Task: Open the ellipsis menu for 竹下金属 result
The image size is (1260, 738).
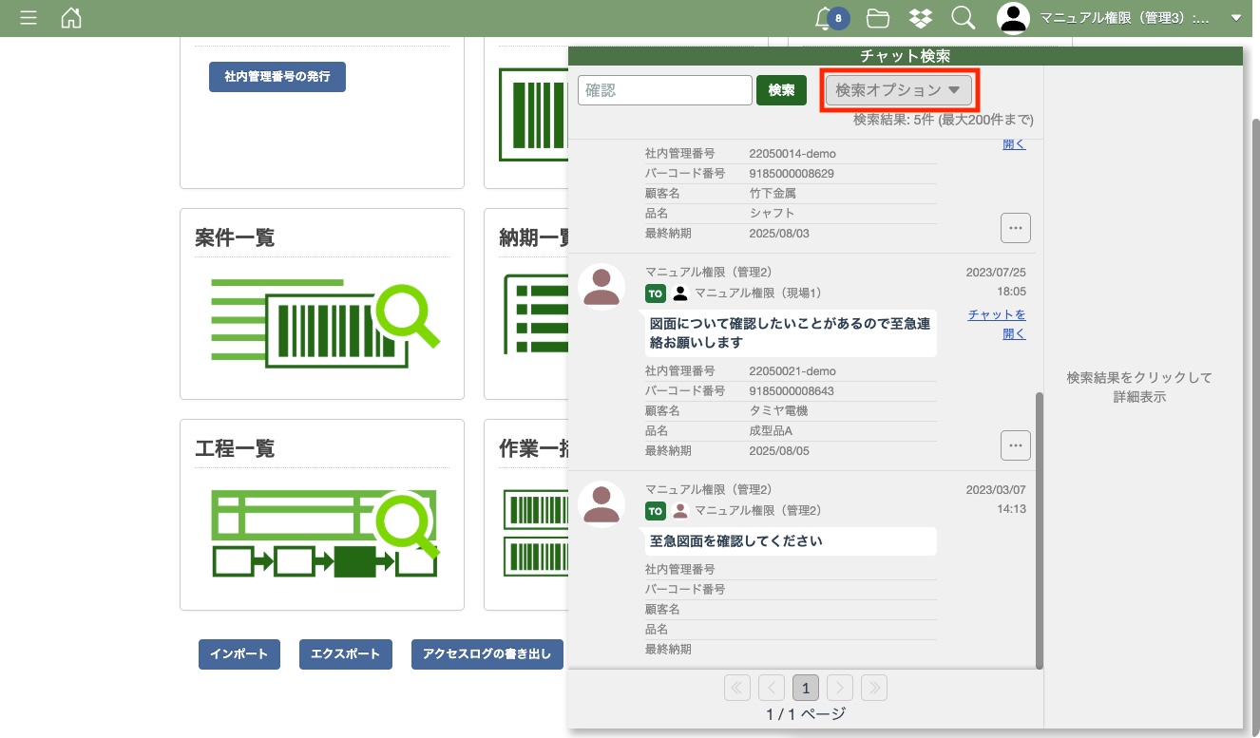Action: (1015, 228)
